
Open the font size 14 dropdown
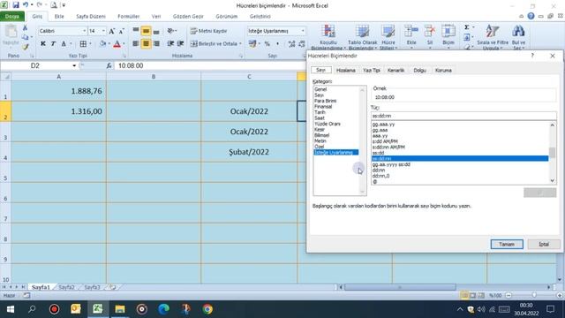[x=103, y=31]
